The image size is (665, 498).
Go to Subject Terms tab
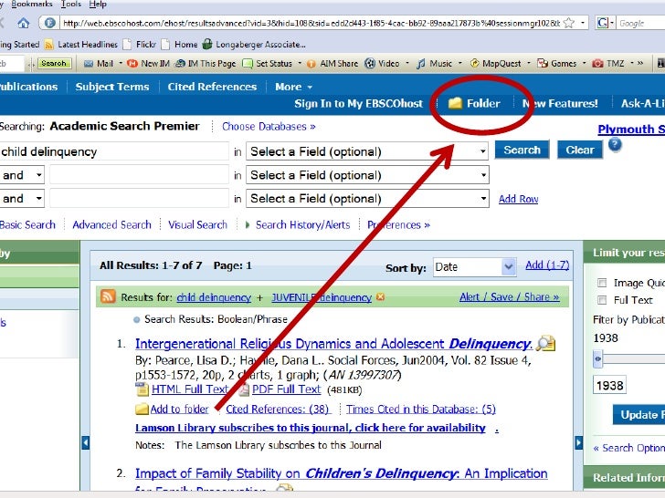click(x=112, y=87)
